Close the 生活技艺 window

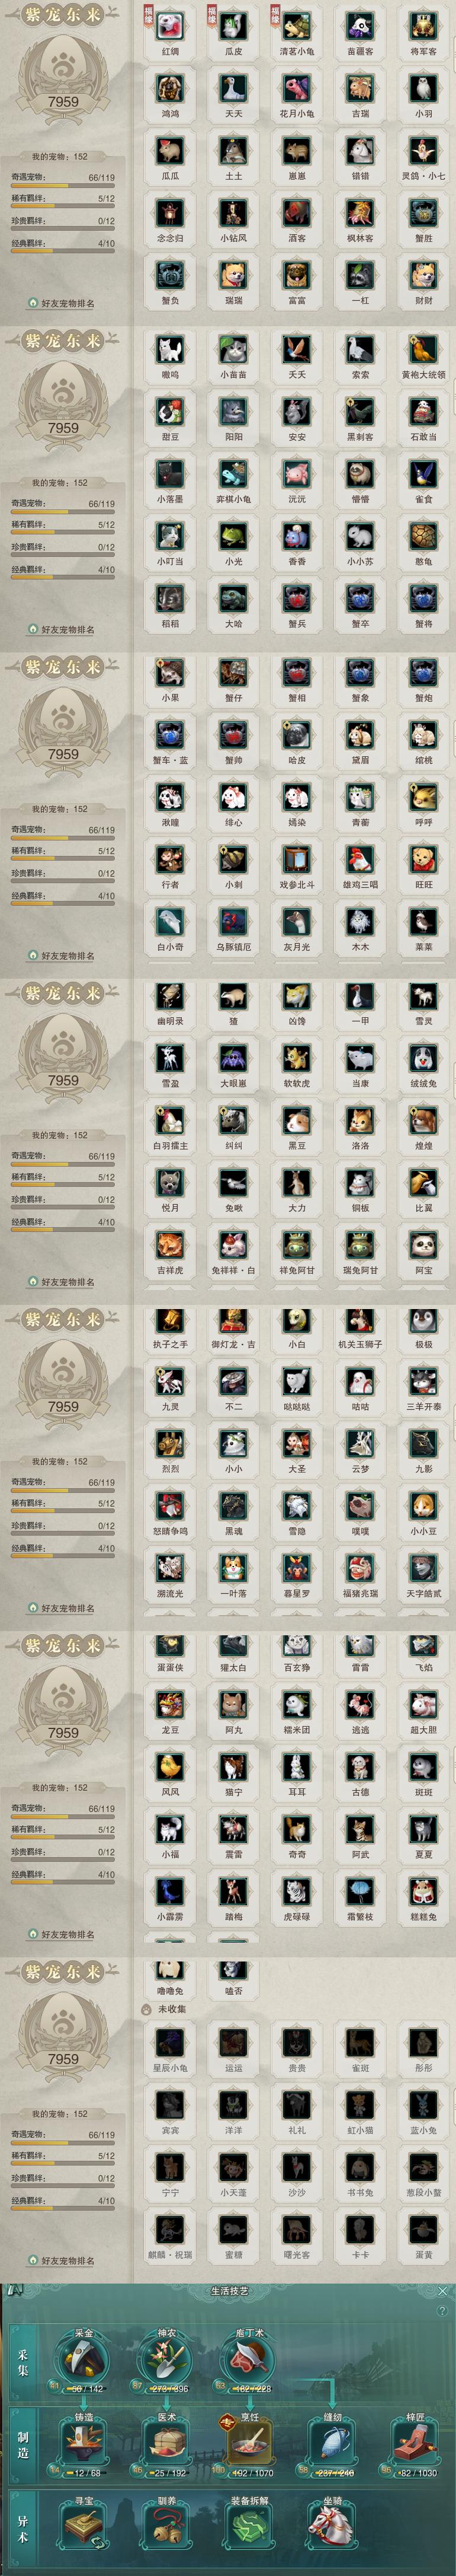coord(443,2291)
